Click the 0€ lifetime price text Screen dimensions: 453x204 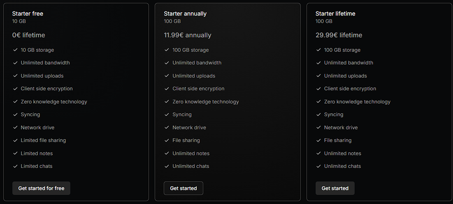click(29, 35)
